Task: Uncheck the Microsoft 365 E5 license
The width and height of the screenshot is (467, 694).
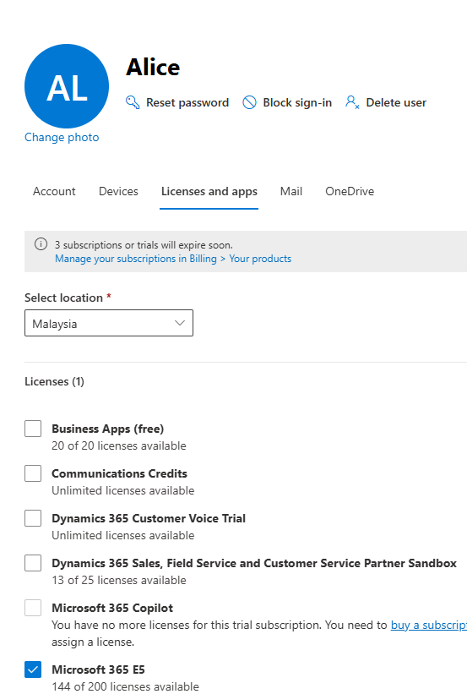Action: coord(33,669)
